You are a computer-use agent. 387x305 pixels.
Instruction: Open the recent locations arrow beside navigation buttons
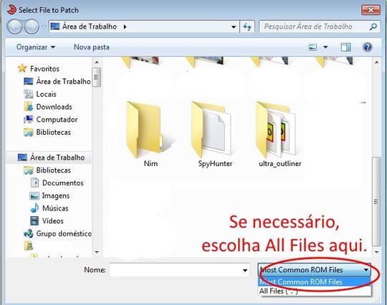44,26
